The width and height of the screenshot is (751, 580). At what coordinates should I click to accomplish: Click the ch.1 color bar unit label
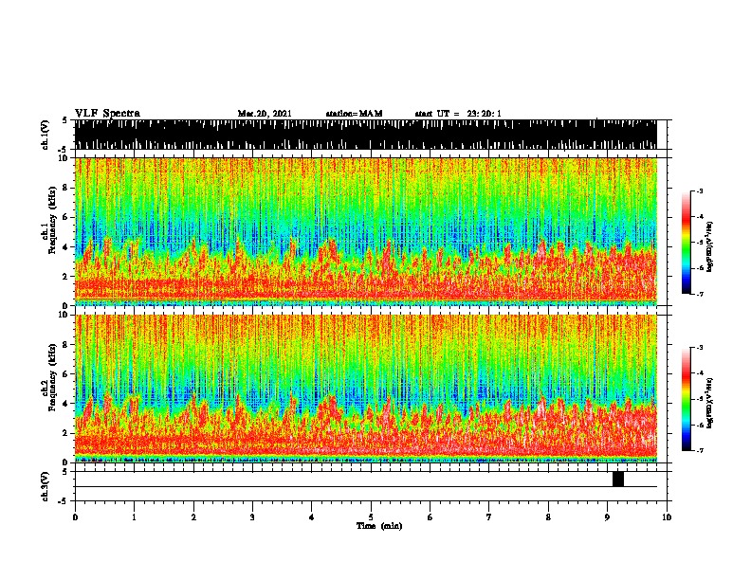(710, 246)
